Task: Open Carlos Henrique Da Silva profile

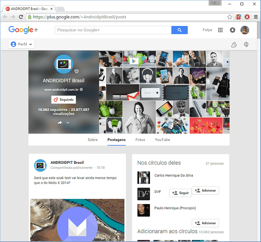Action: click(x=174, y=176)
